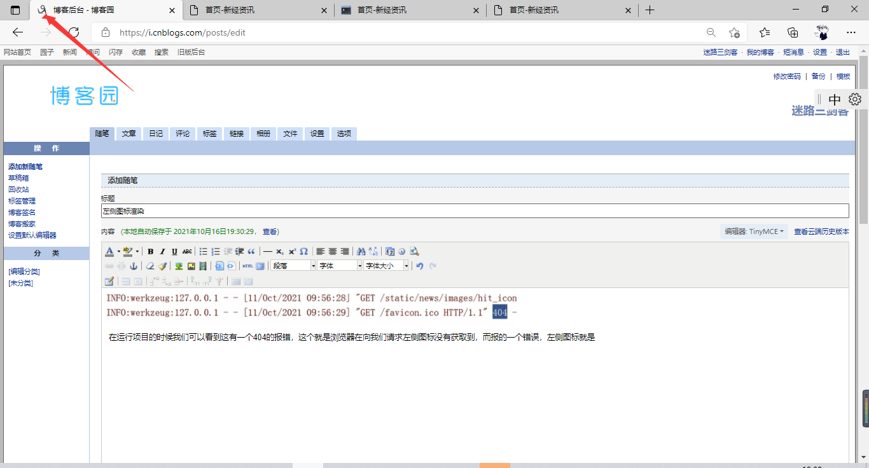The image size is (869, 468).
Task: Apply the highlight background color button
Action: point(128,251)
